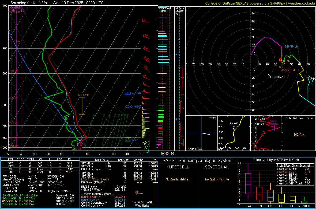This screenshot has height=209, width=316.
Task: Click 'No Quality Matches' under SUPERCELL
Action: click(x=178, y=179)
